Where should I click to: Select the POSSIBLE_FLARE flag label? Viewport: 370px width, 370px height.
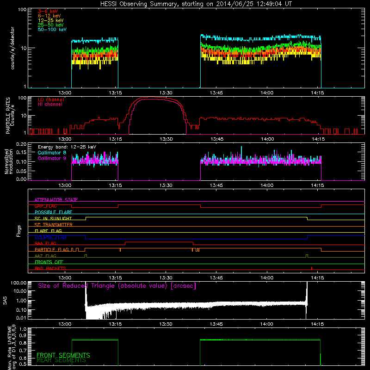click(x=53, y=212)
